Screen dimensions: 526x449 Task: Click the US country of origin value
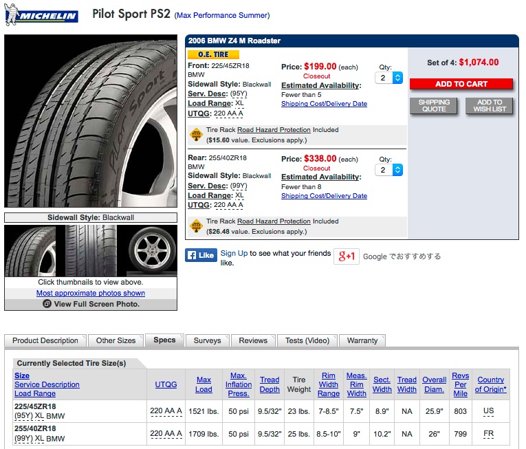[488, 410]
